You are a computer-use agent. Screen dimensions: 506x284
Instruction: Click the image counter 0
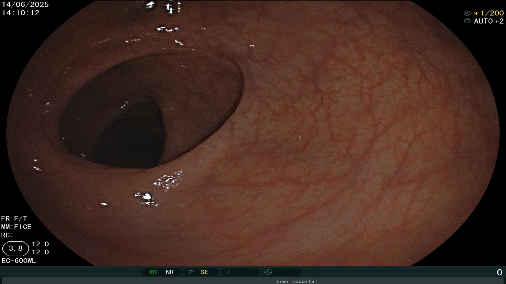tap(499, 272)
